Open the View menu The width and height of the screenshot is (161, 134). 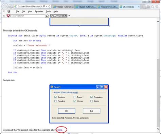click(30, 12)
